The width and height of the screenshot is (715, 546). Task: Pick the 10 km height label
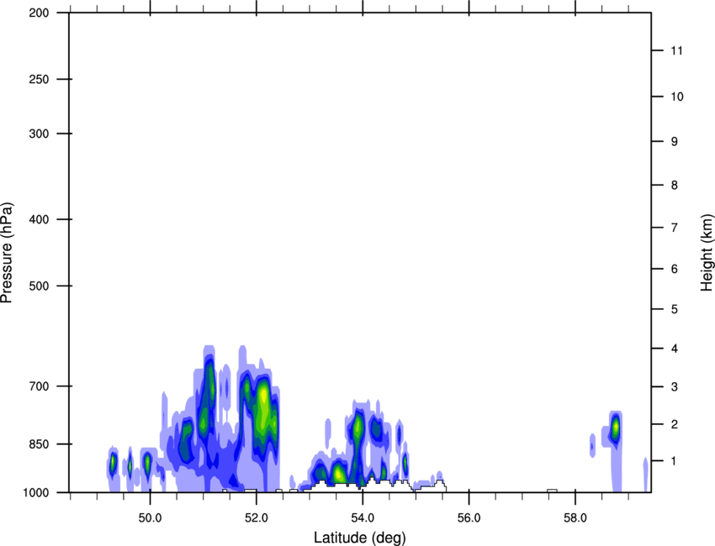pyautogui.click(x=676, y=97)
